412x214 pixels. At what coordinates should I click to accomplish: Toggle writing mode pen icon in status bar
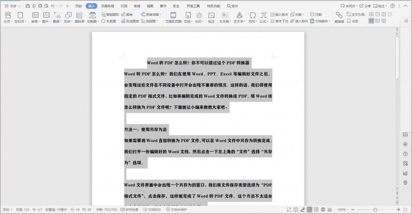[303, 210]
